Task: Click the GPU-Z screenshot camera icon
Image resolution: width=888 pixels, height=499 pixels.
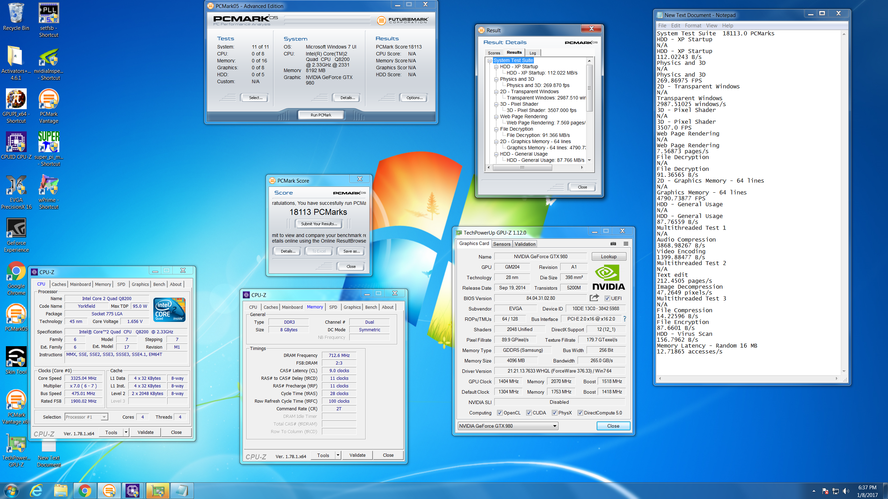Action: (613, 244)
